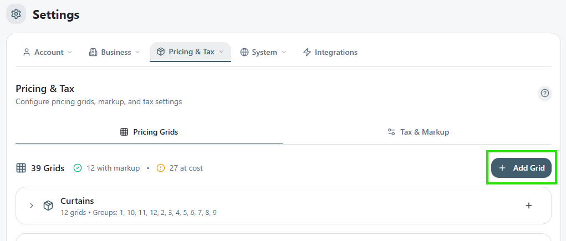Click the Business building icon
The height and width of the screenshot is (241, 566).
coord(93,52)
